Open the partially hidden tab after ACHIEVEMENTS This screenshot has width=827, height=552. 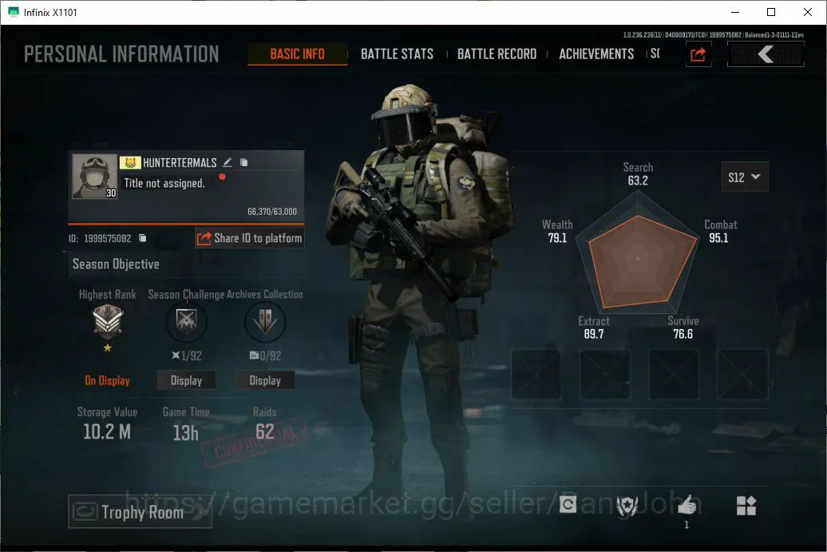655,54
